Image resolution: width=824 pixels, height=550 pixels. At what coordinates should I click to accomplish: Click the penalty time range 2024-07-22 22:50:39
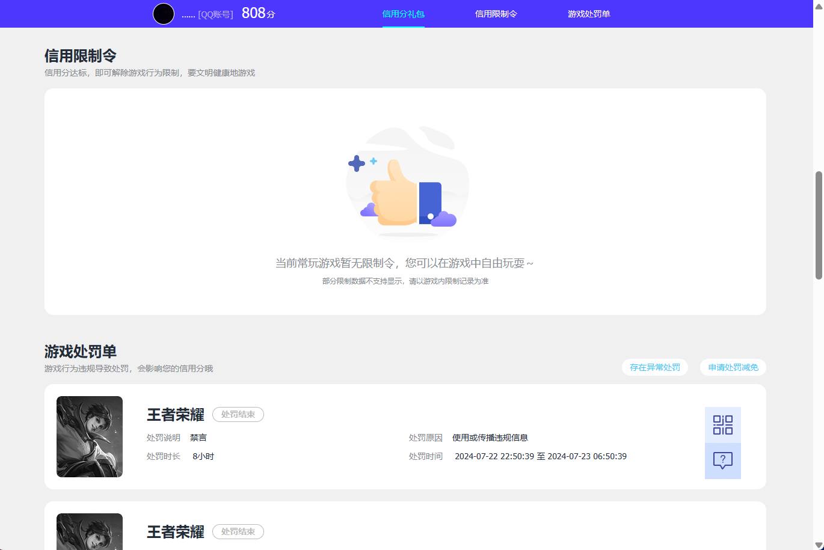pos(541,456)
